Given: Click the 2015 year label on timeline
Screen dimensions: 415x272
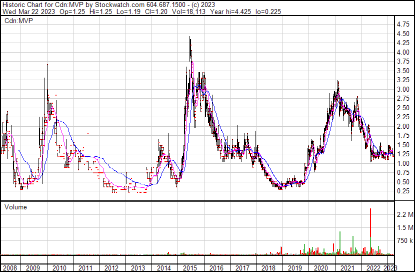Looking at the screenshot, I should pyautogui.click(x=189, y=268).
